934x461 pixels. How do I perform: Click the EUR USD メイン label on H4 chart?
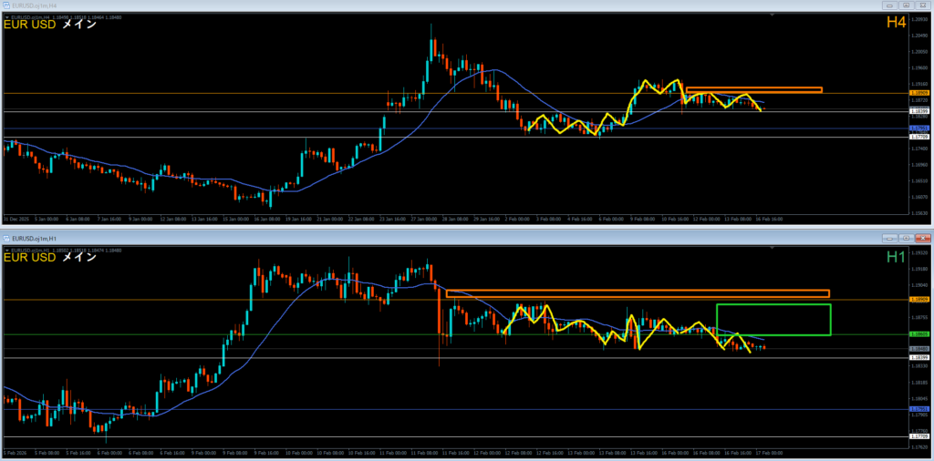pyautogui.click(x=50, y=25)
